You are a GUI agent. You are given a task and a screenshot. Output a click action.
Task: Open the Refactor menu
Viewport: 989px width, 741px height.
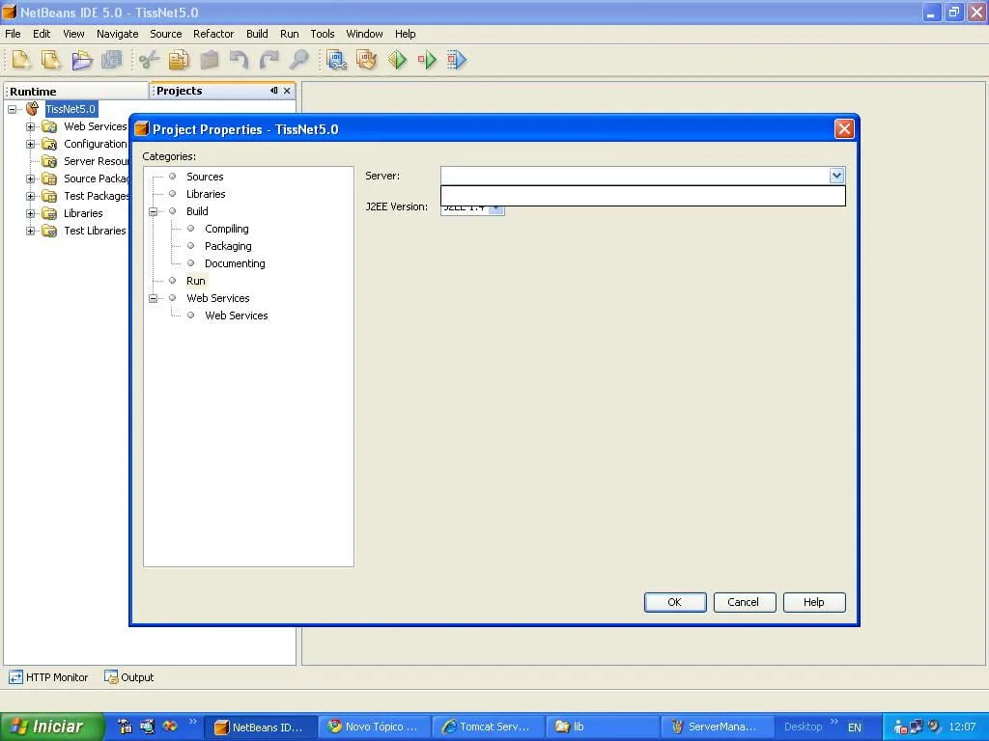coord(213,34)
